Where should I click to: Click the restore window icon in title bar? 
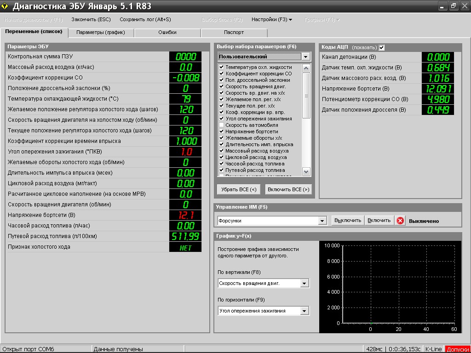[453, 6]
